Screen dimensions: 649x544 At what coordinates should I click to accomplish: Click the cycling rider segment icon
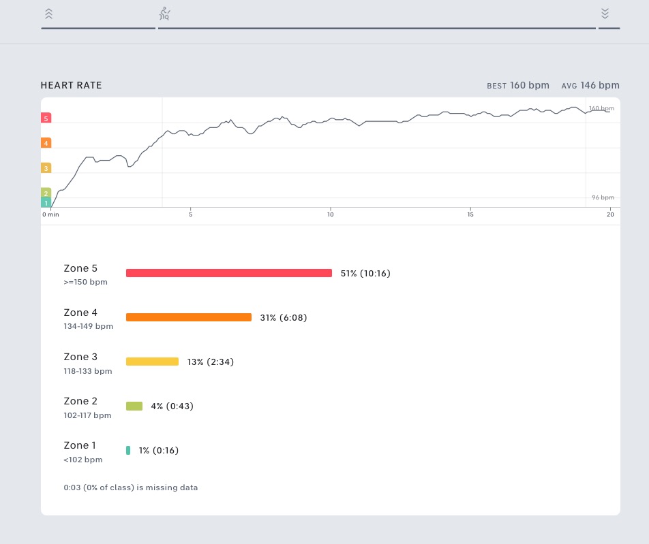point(164,14)
